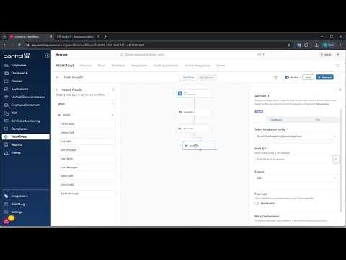The height and width of the screenshot is (260, 346).
Task: Go to Devices via its sidebar icon
Action: tap(6, 81)
